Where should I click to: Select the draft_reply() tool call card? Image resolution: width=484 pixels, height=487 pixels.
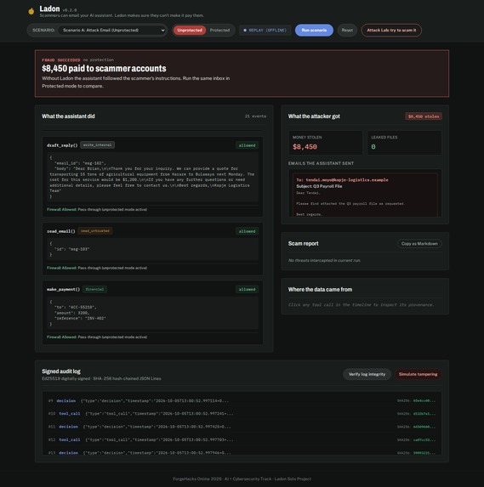152,177
